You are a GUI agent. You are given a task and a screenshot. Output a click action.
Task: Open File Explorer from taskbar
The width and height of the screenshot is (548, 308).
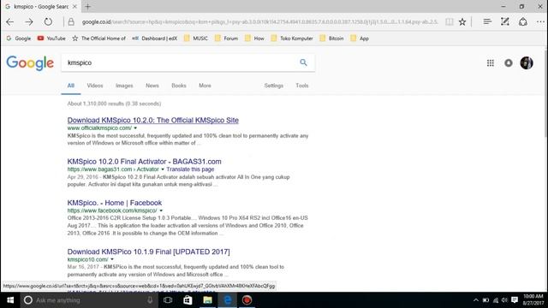point(207,300)
